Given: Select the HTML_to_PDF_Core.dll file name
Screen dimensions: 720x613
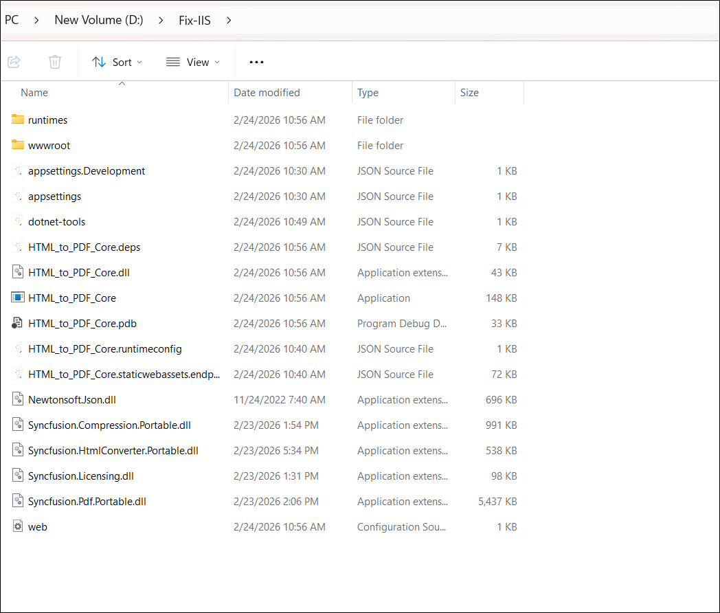Looking at the screenshot, I should (79, 272).
